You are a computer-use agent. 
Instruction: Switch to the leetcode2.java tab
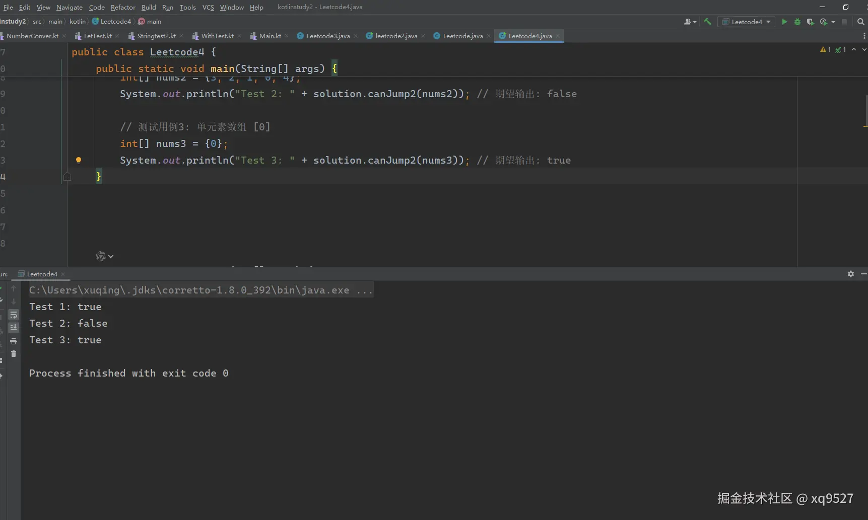point(396,36)
